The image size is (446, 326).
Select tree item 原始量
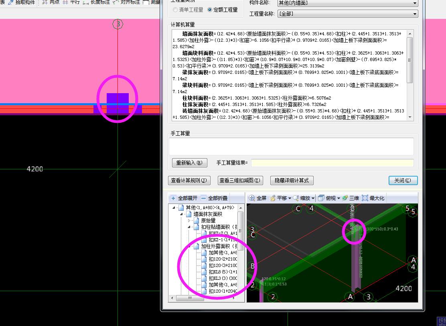click(x=208, y=221)
